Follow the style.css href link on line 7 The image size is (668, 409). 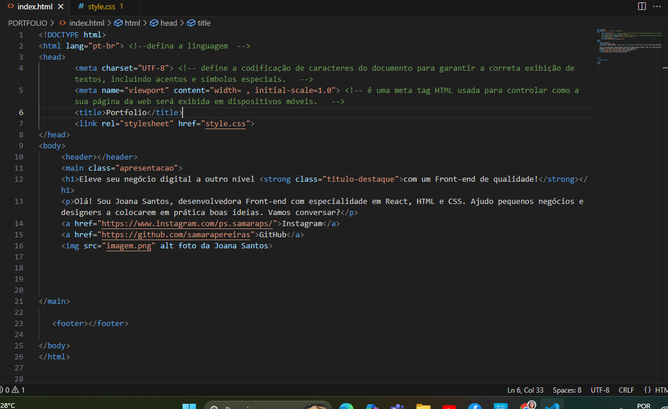(225, 124)
